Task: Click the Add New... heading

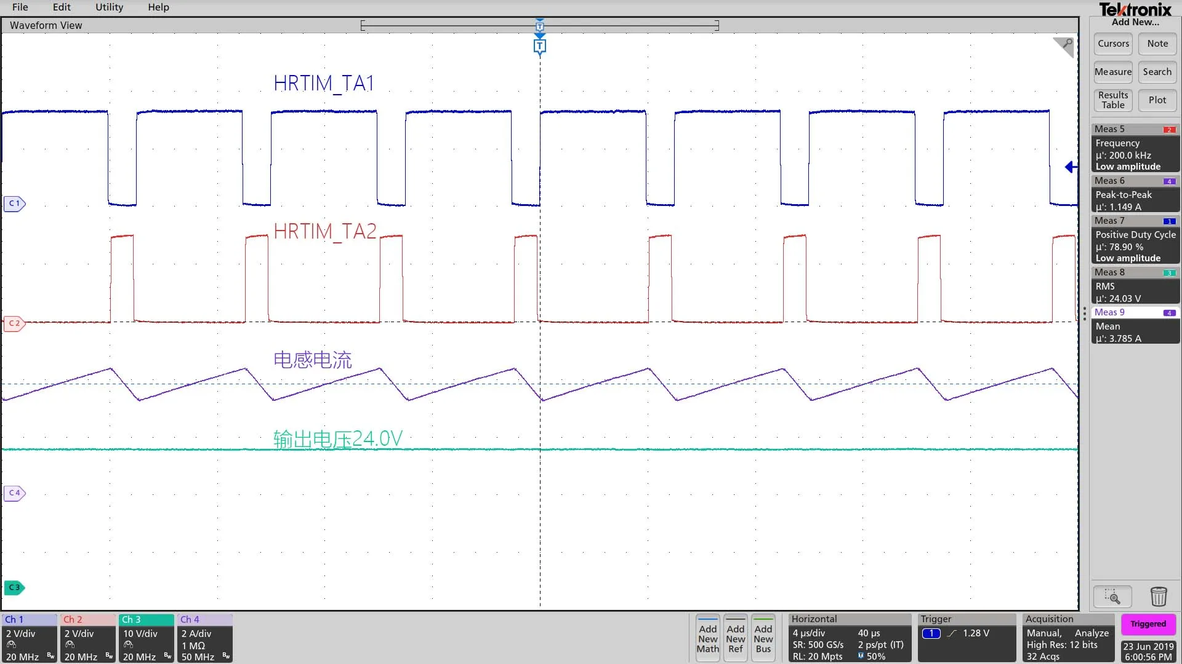Action: click(x=1135, y=22)
